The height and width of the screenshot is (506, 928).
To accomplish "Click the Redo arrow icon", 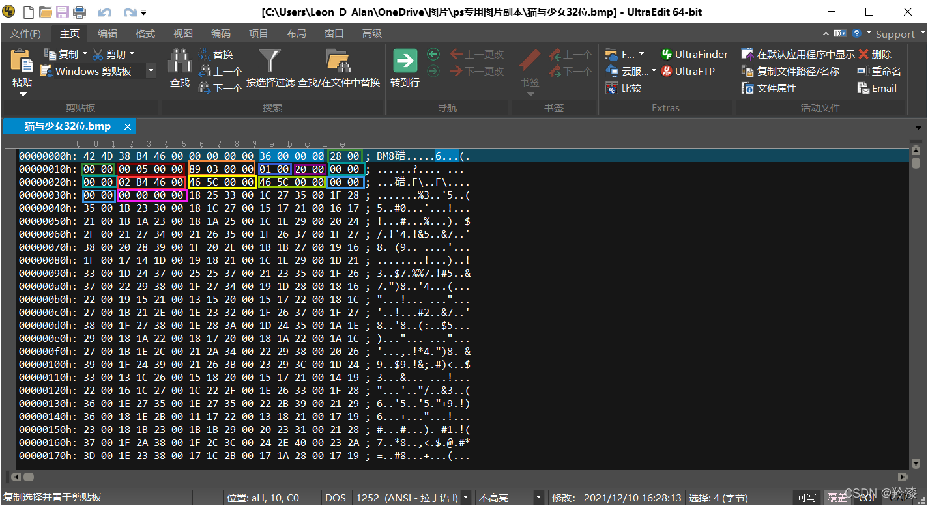I will coord(130,12).
